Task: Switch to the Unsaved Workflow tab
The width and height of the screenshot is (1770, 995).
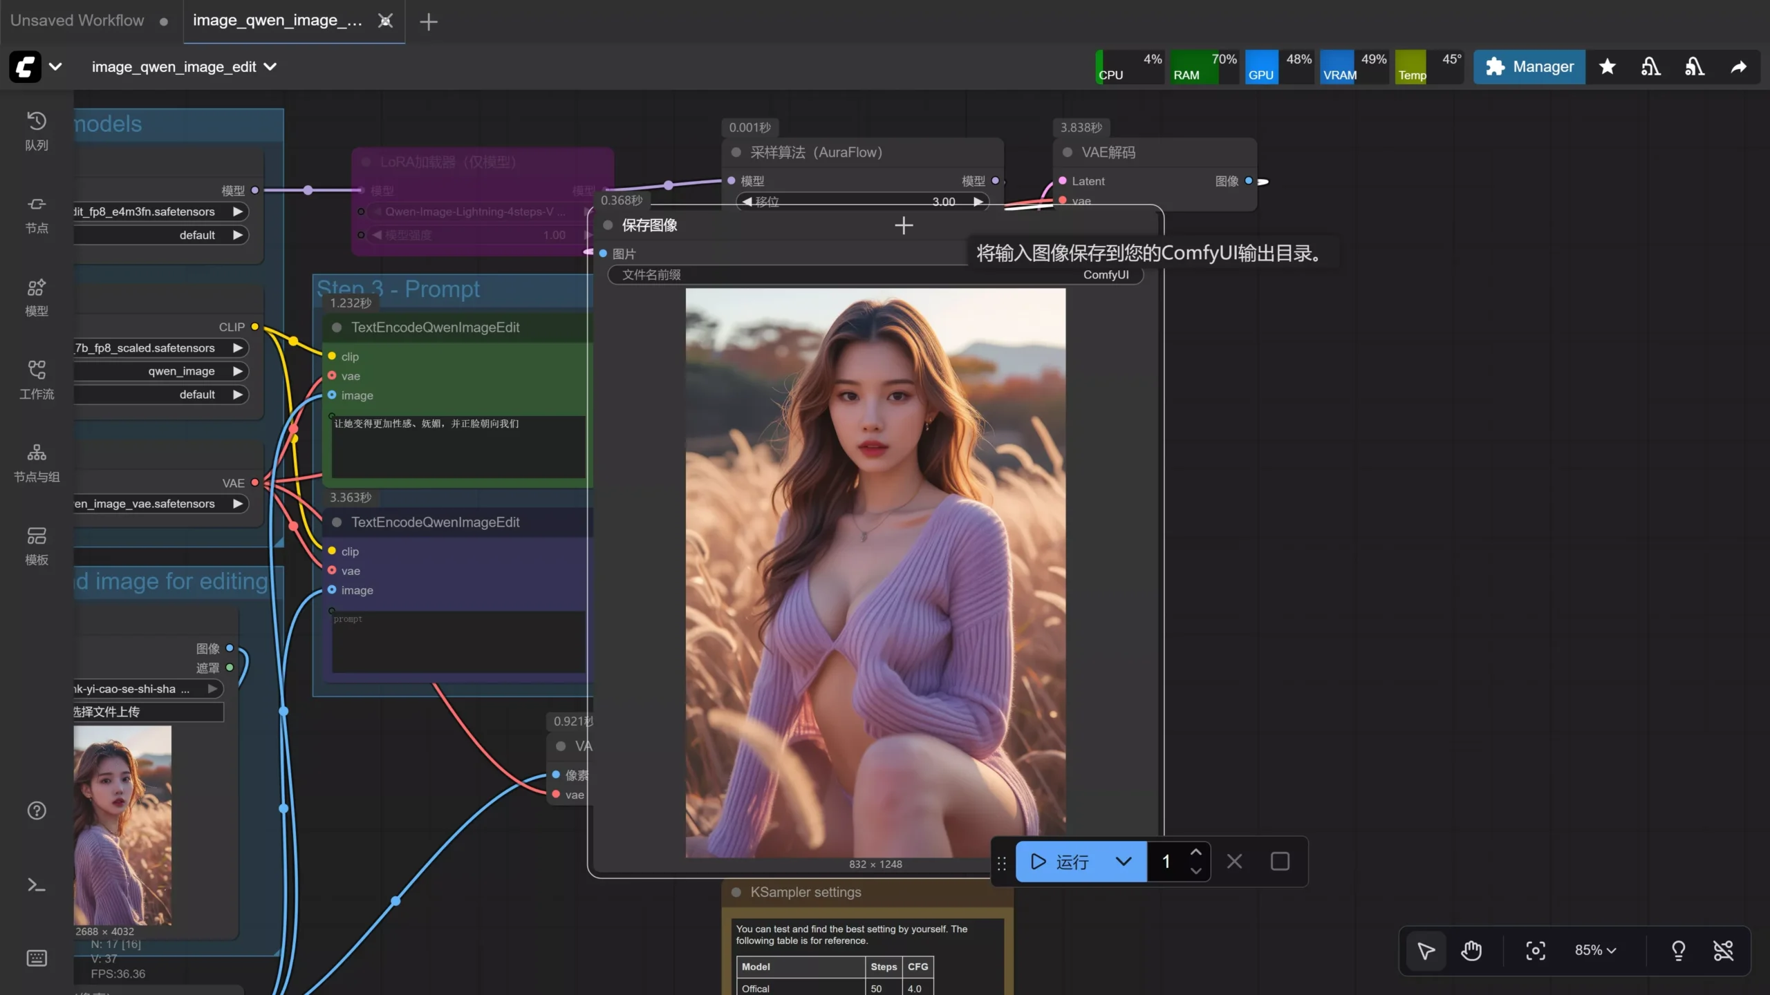Action: [77, 20]
